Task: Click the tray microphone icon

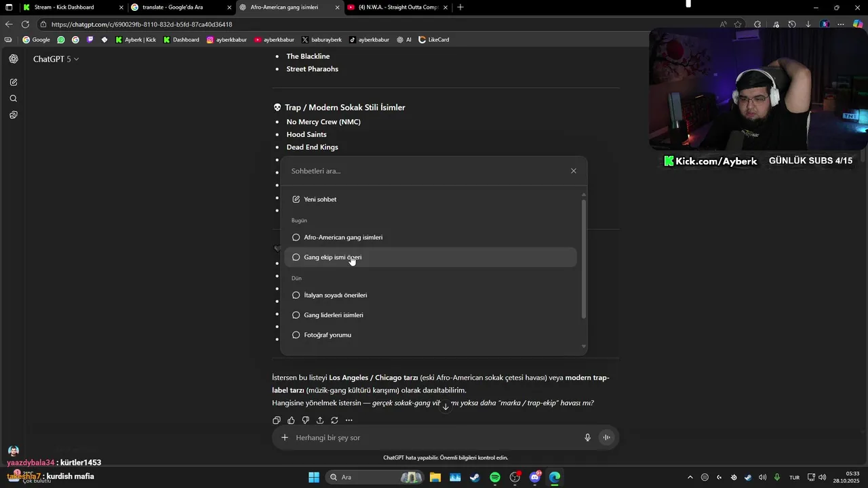Action: (777, 477)
